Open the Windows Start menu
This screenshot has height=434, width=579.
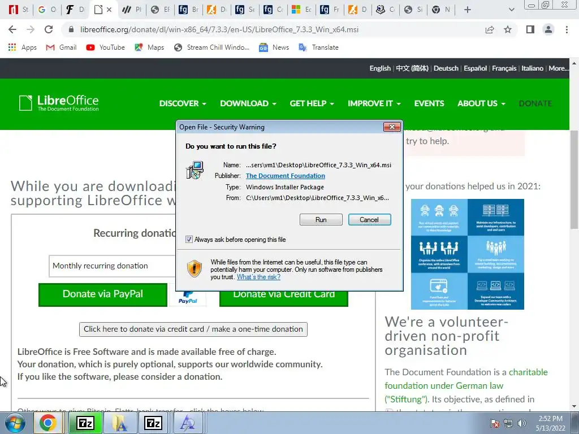(15, 423)
